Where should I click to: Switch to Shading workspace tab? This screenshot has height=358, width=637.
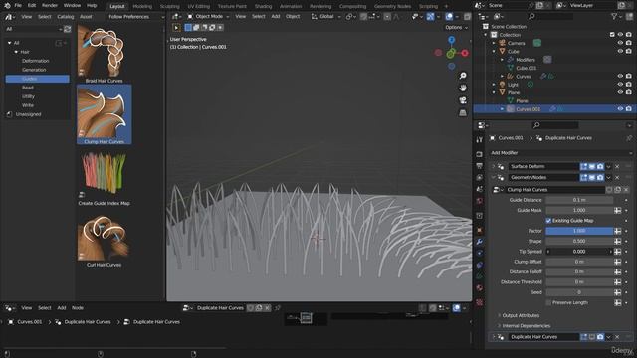click(x=263, y=7)
